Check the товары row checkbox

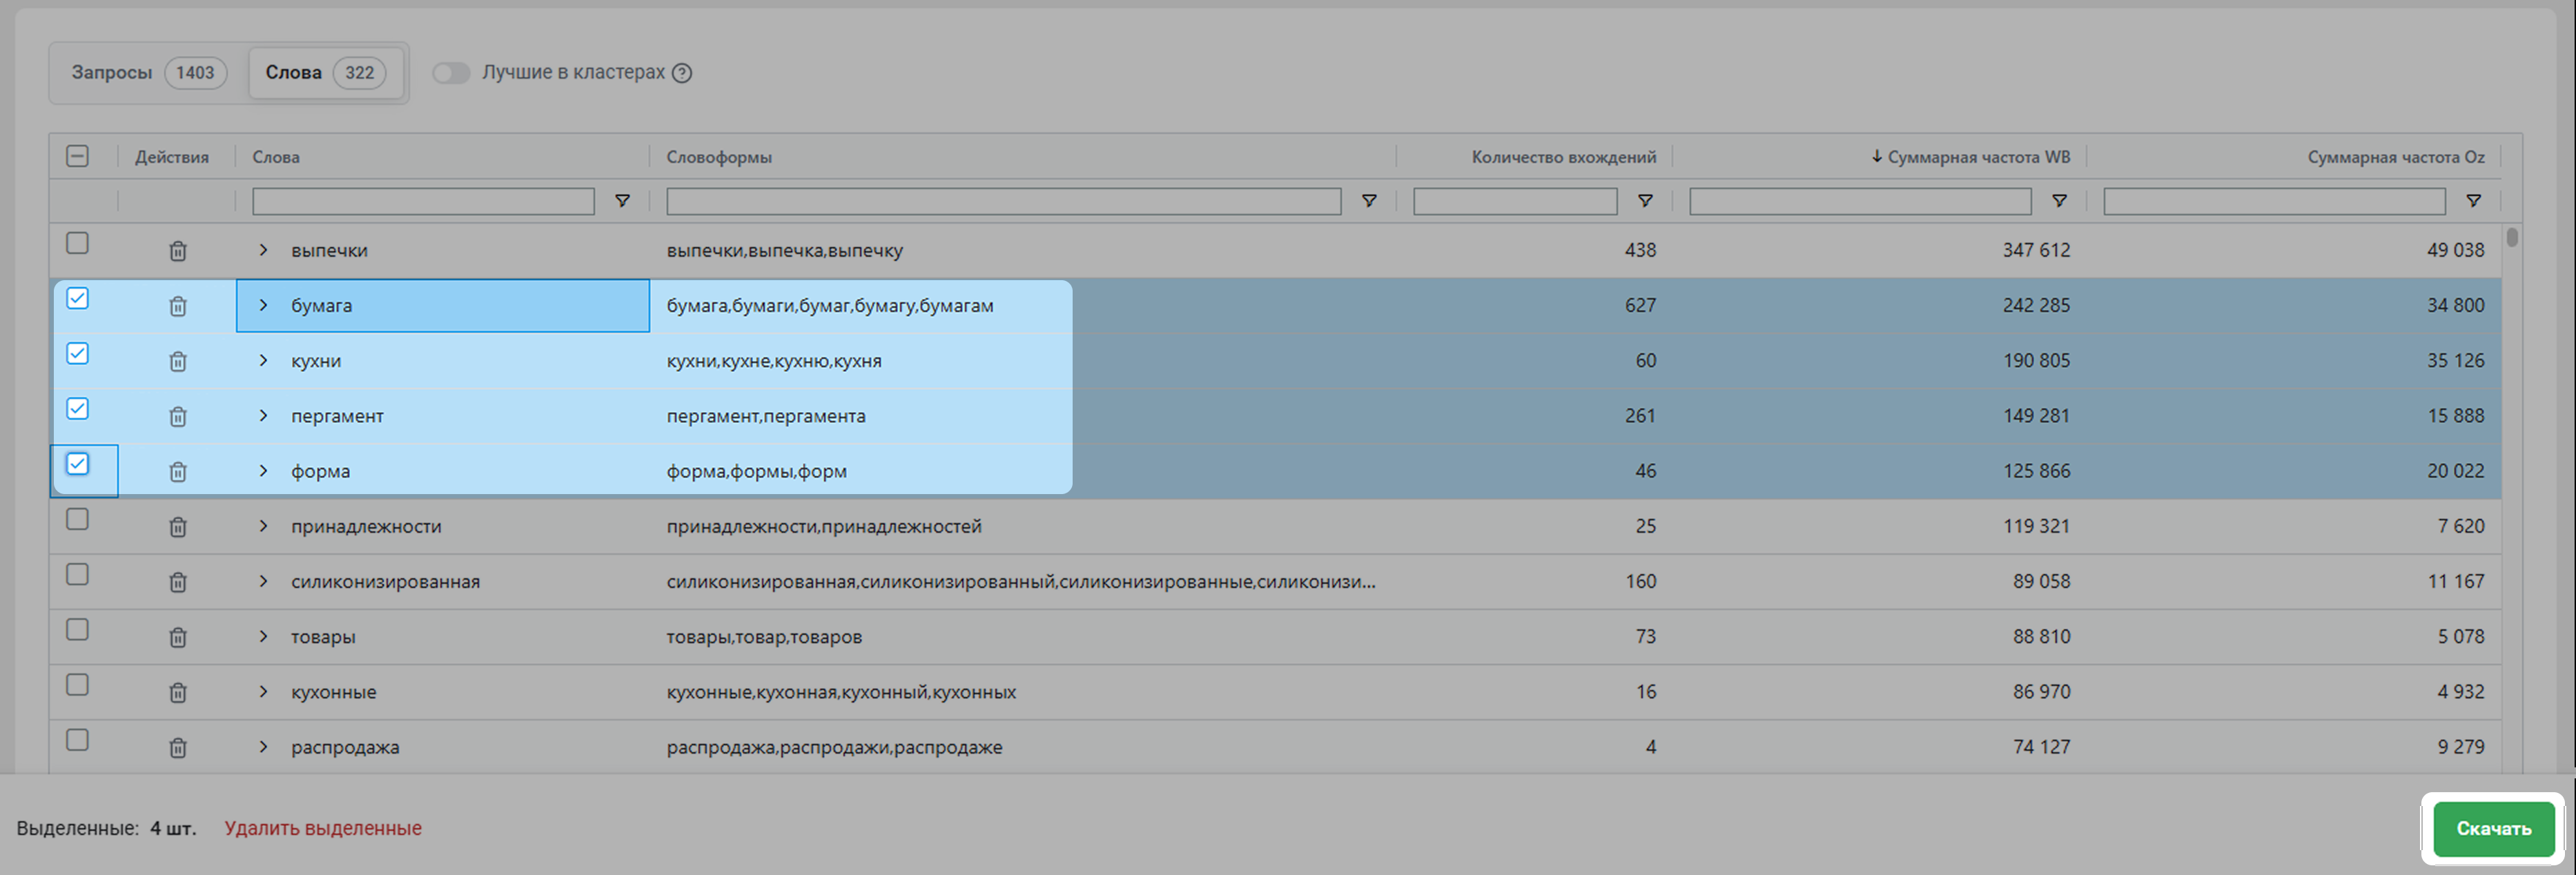[x=77, y=629]
